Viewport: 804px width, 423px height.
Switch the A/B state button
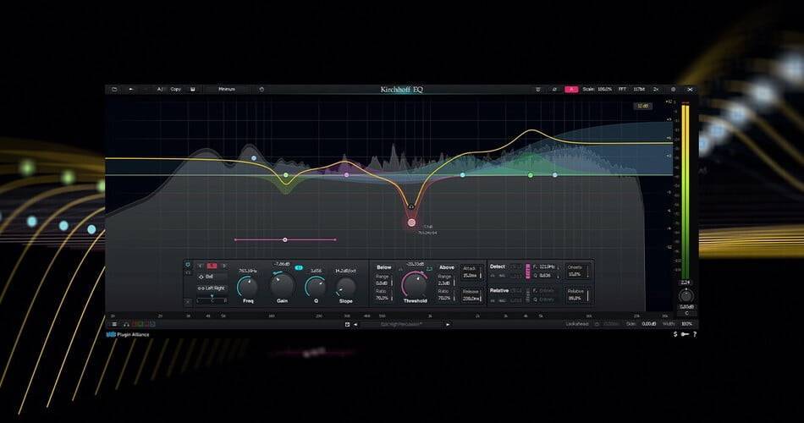159,89
